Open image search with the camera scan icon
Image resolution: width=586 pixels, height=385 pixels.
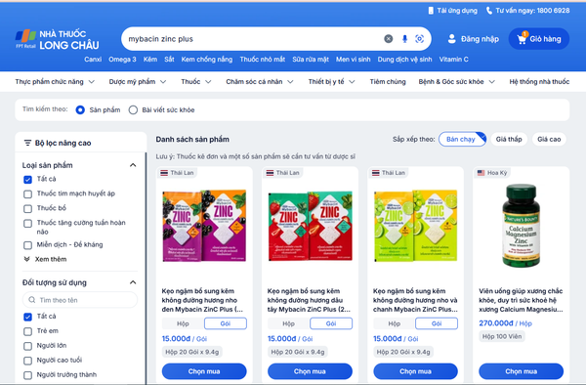(419, 38)
